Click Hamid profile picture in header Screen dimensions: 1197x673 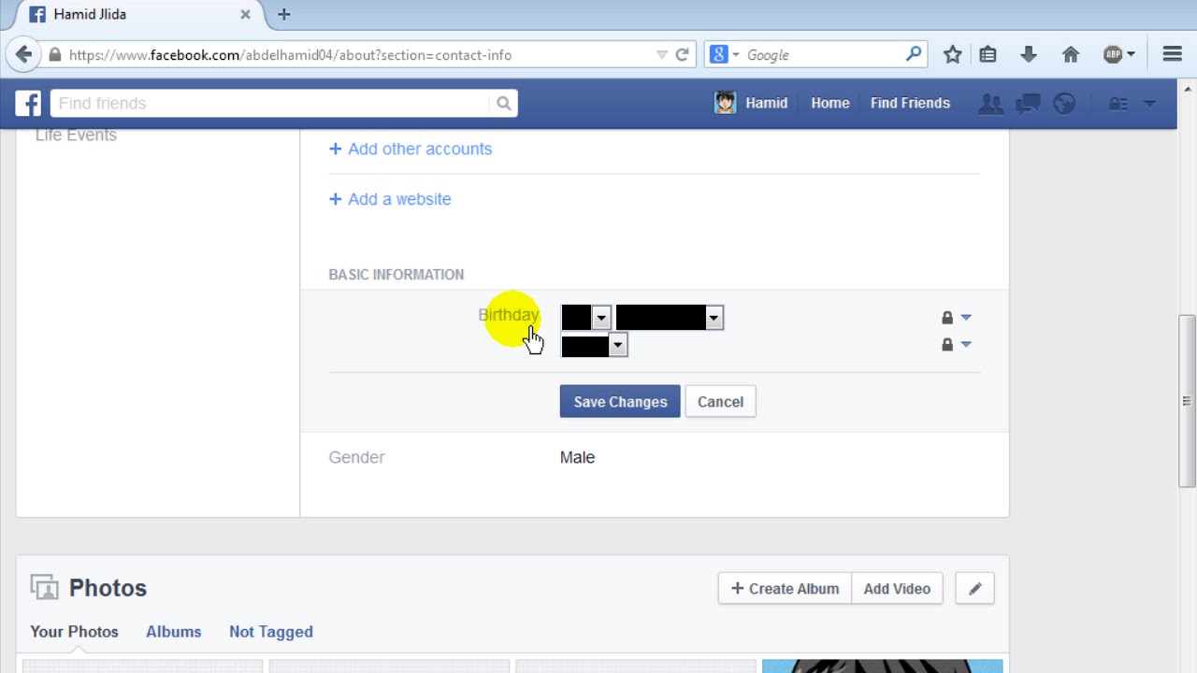coord(725,103)
